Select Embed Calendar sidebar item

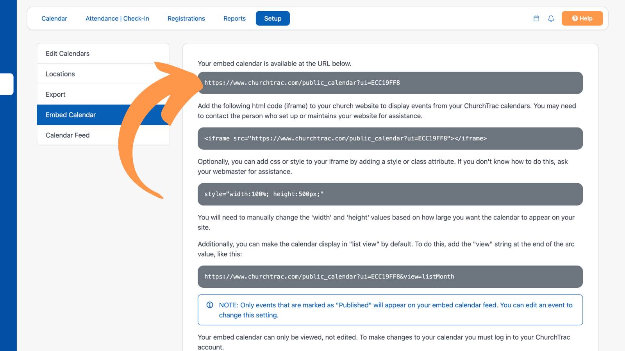coord(103,115)
